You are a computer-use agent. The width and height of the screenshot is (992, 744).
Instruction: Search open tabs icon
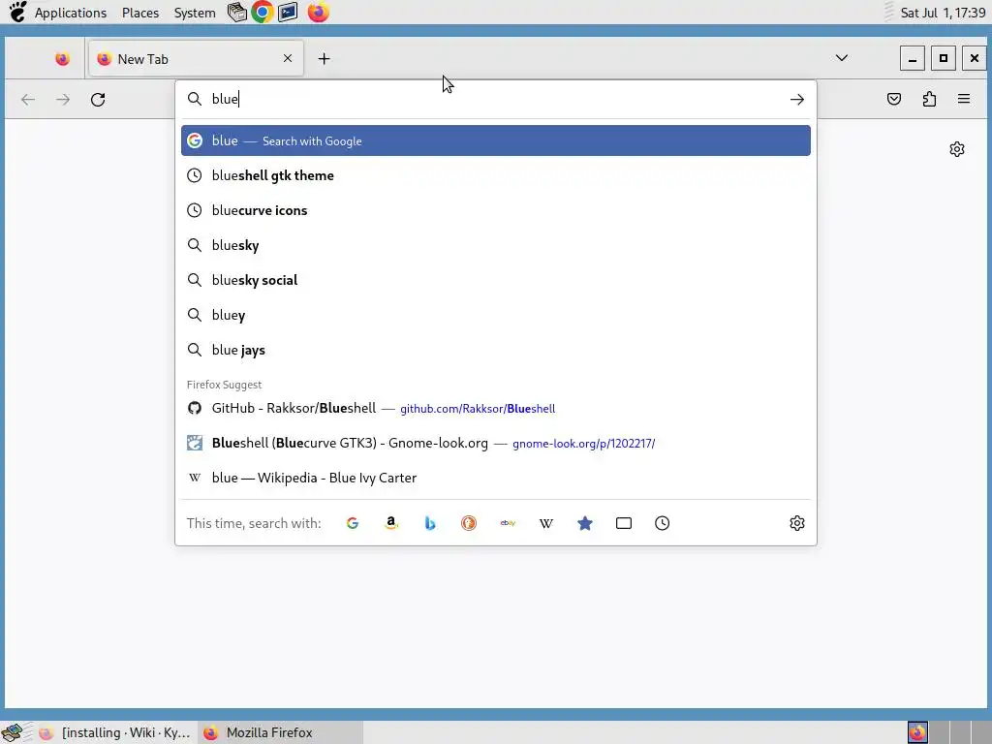coord(623,523)
